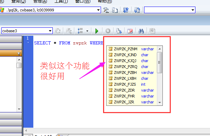
Task: Click the grey Stop execution icon
Action: click(108, 31)
